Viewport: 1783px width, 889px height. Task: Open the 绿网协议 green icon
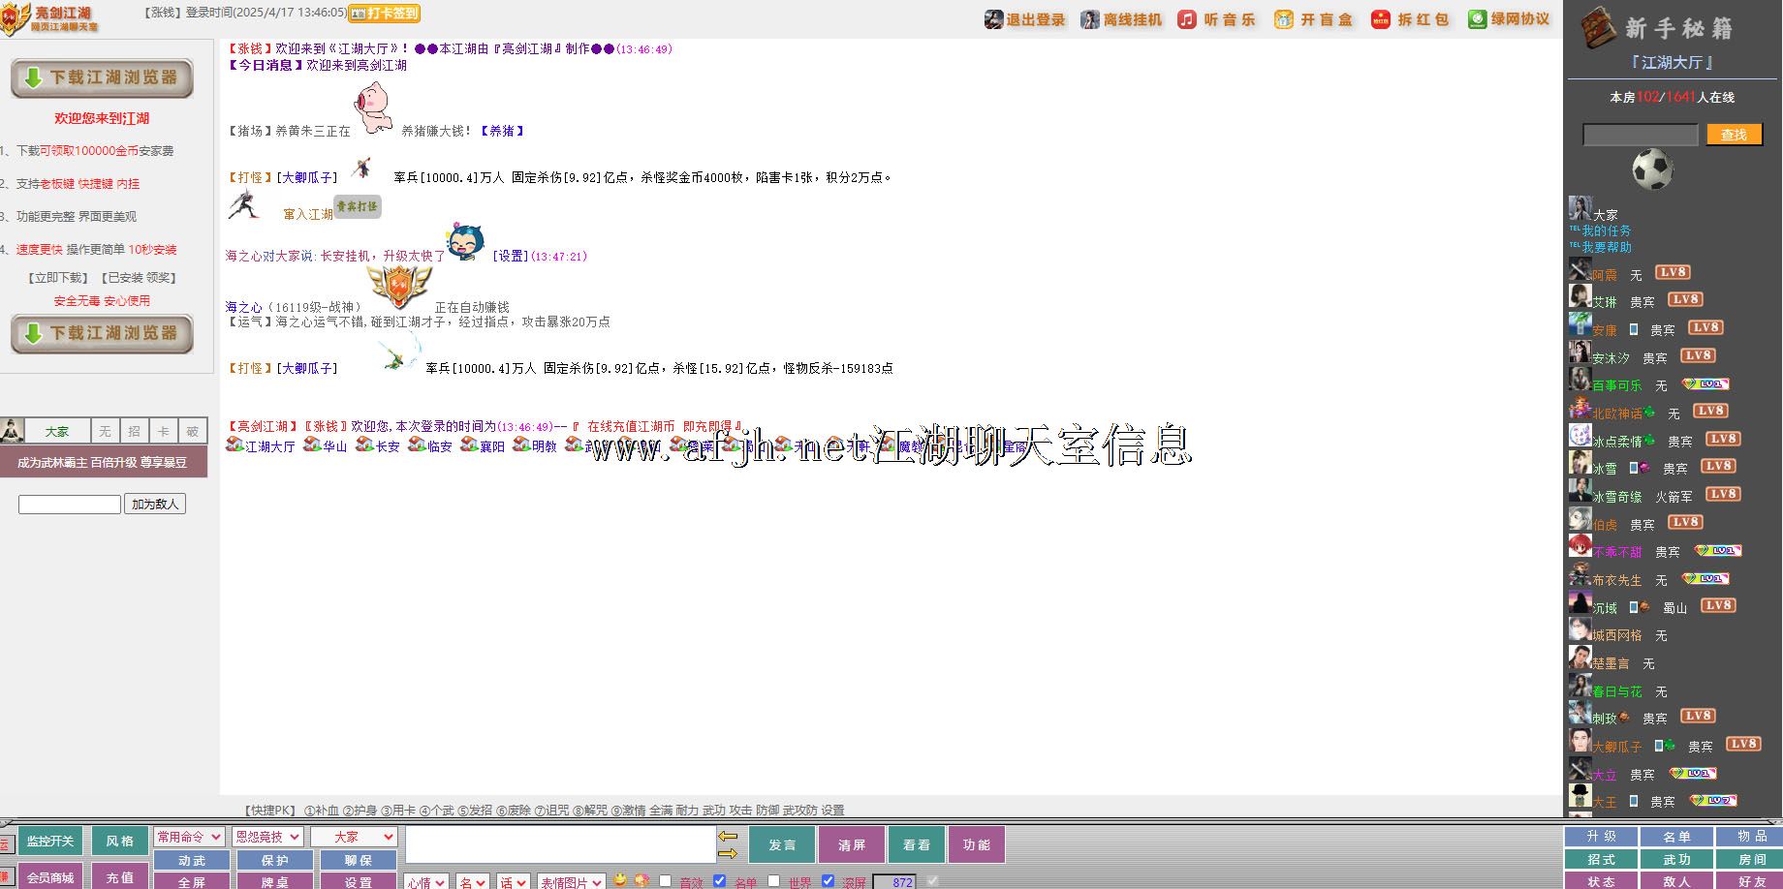(x=1477, y=19)
